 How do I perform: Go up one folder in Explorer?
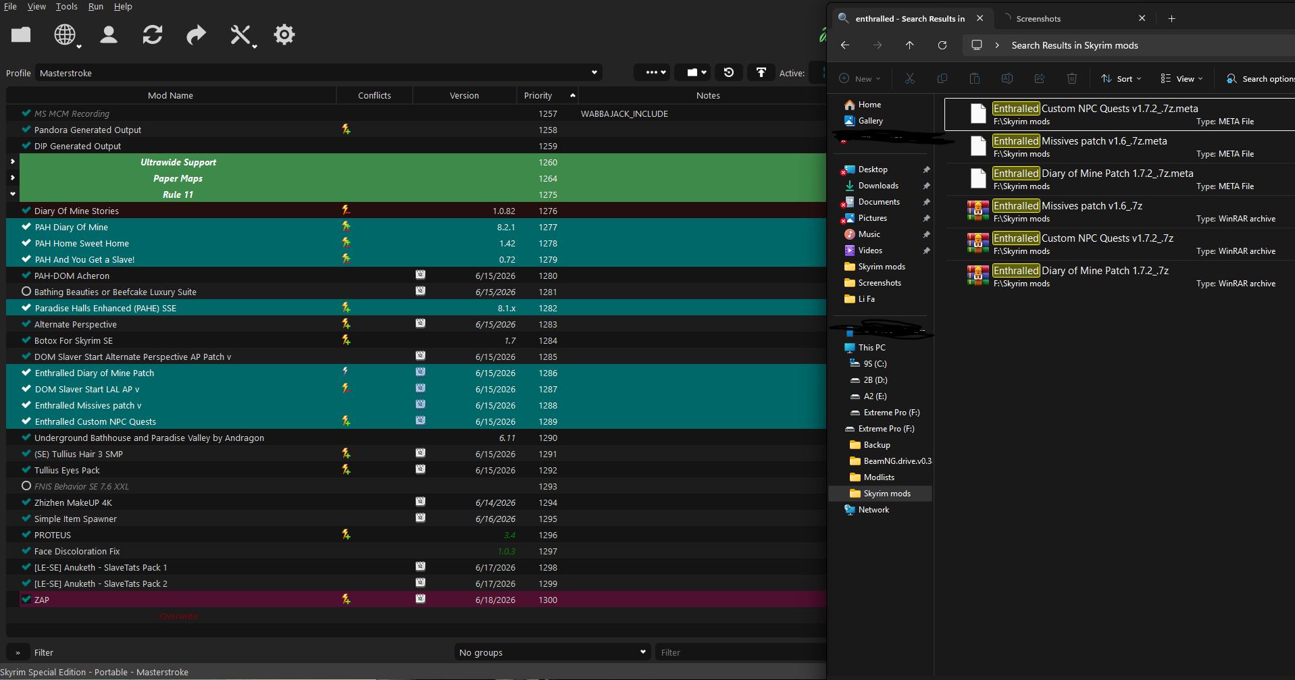click(910, 45)
